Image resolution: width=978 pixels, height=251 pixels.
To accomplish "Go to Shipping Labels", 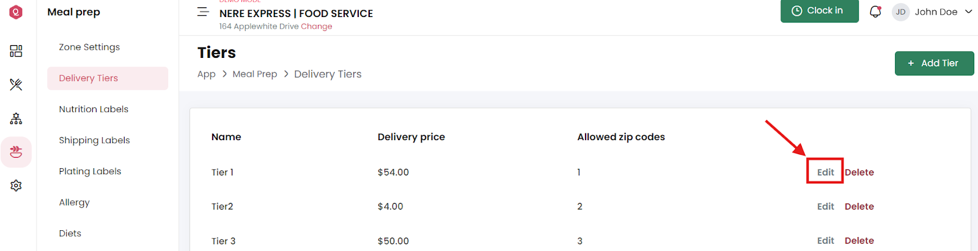I will (x=94, y=140).
